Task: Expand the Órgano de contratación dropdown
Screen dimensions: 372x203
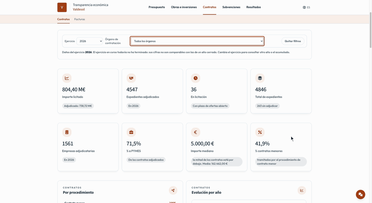Action: pyautogui.click(x=197, y=41)
